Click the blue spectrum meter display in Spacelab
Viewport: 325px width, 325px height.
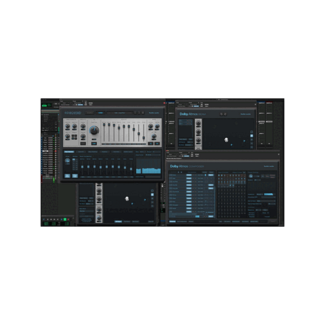pyautogui.click(x=148, y=166)
